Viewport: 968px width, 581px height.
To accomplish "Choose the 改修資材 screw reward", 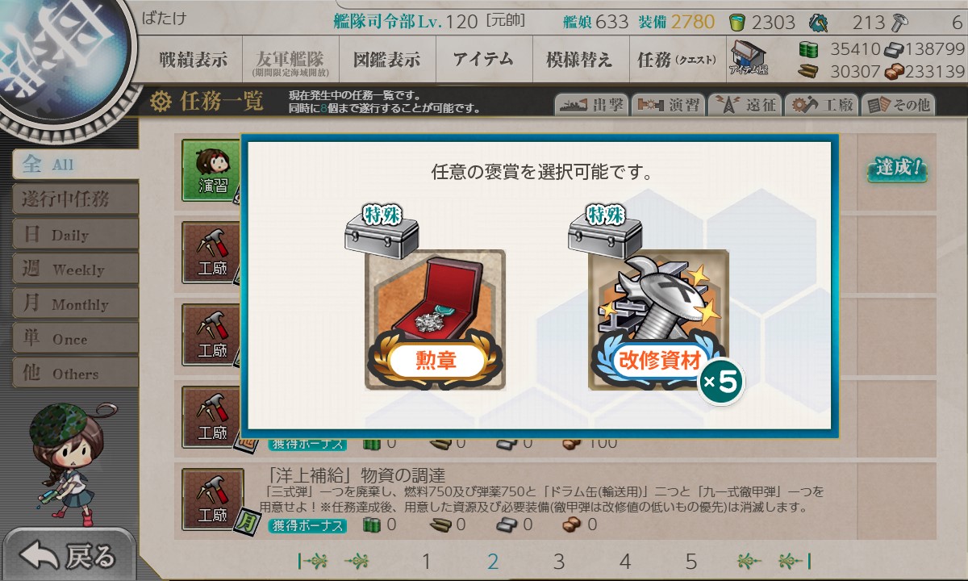I will tap(658, 320).
